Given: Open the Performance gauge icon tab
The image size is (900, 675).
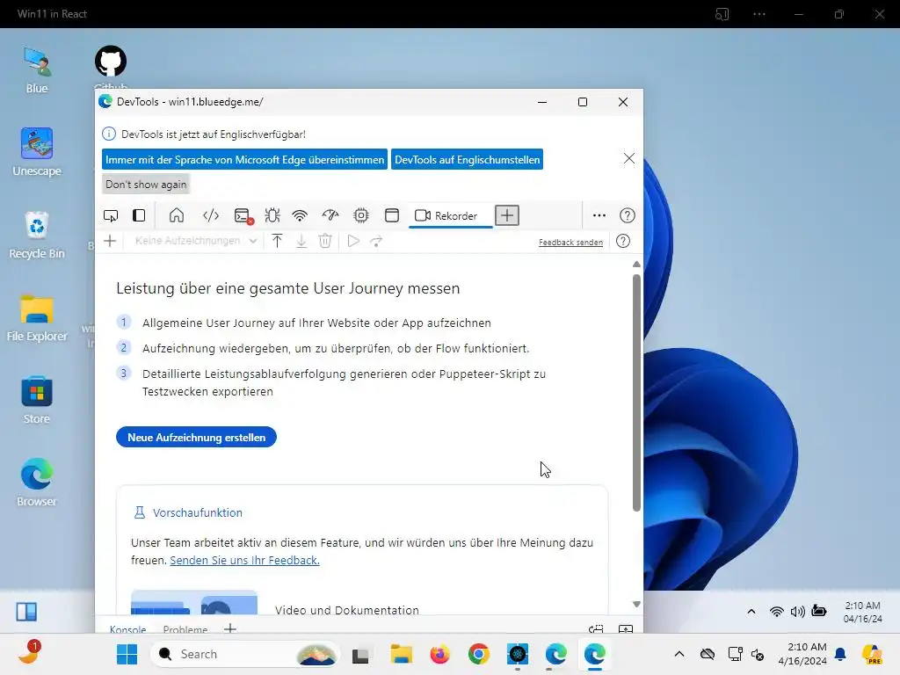Looking at the screenshot, I should point(330,216).
